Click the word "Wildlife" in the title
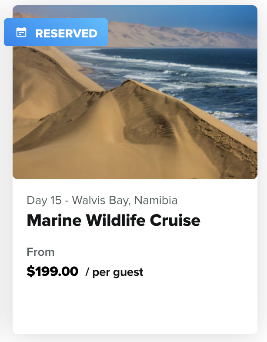267x342 pixels. pos(115,221)
